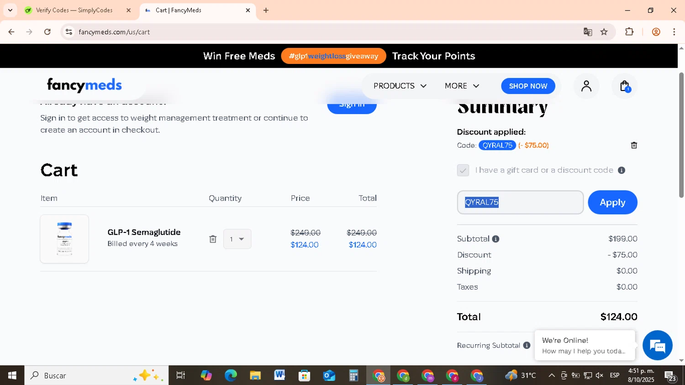Open the Windows notification center
The height and width of the screenshot is (385, 685).
tap(671, 376)
